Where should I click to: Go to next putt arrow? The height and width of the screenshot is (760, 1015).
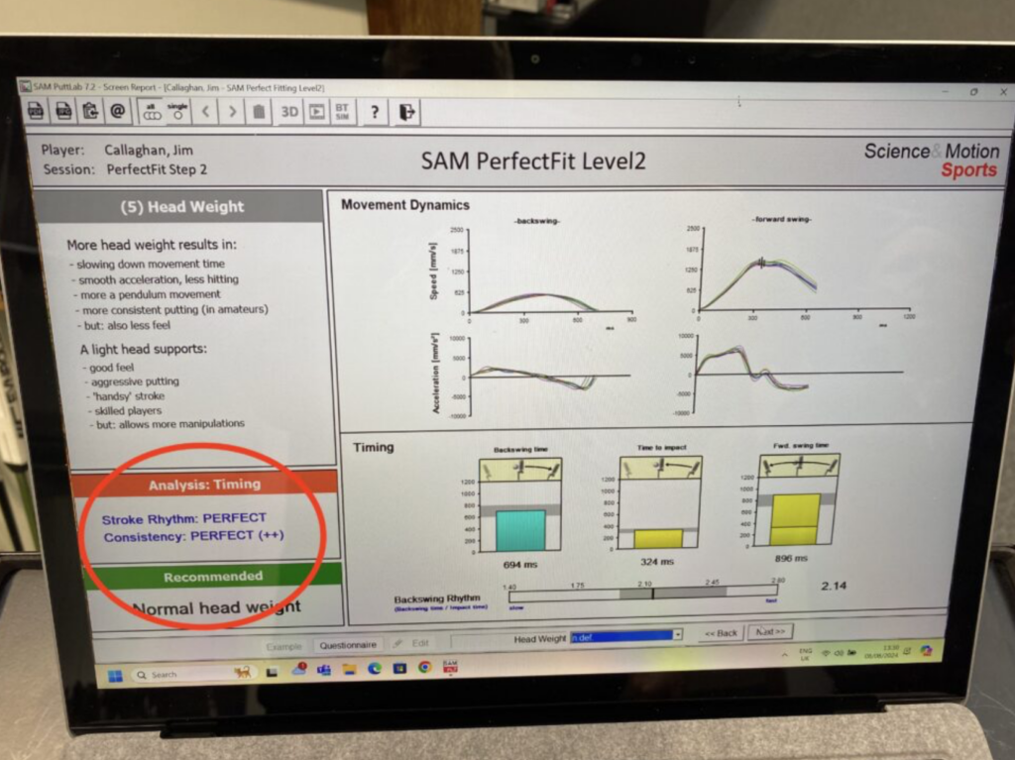(x=232, y=111)
